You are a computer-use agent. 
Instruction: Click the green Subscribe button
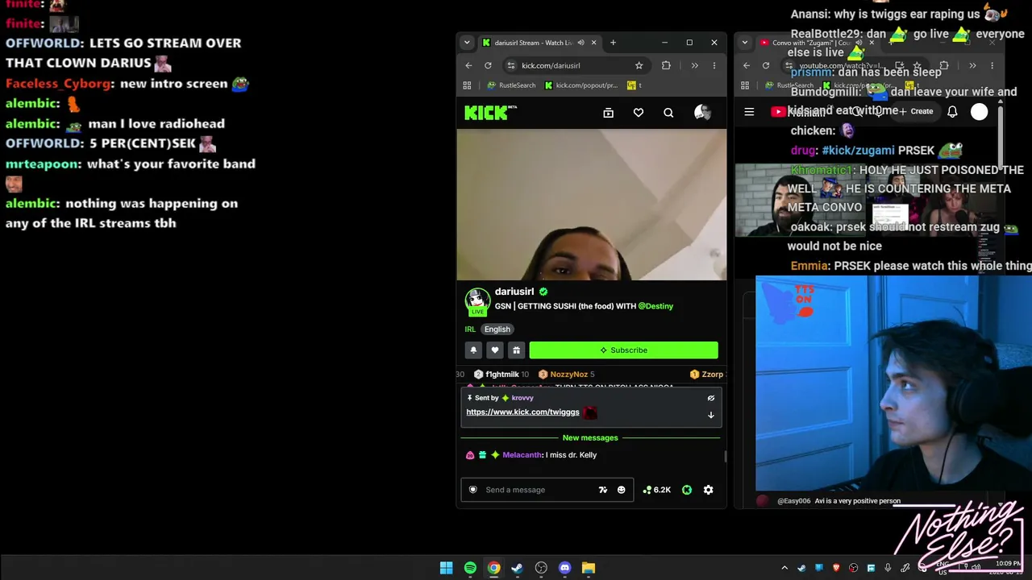coord(623,350)
